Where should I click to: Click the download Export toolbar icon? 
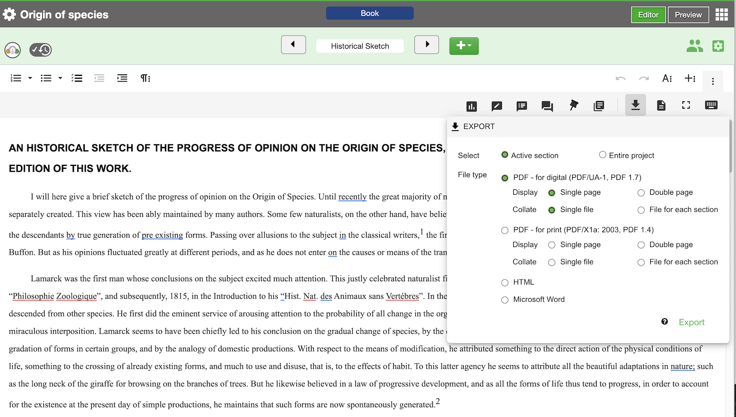635,105
